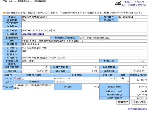The width and height of the screenshot is (154, 115).
Task: Follow the 画面の先頭に戻る link
Action: [x=137, y=109]
